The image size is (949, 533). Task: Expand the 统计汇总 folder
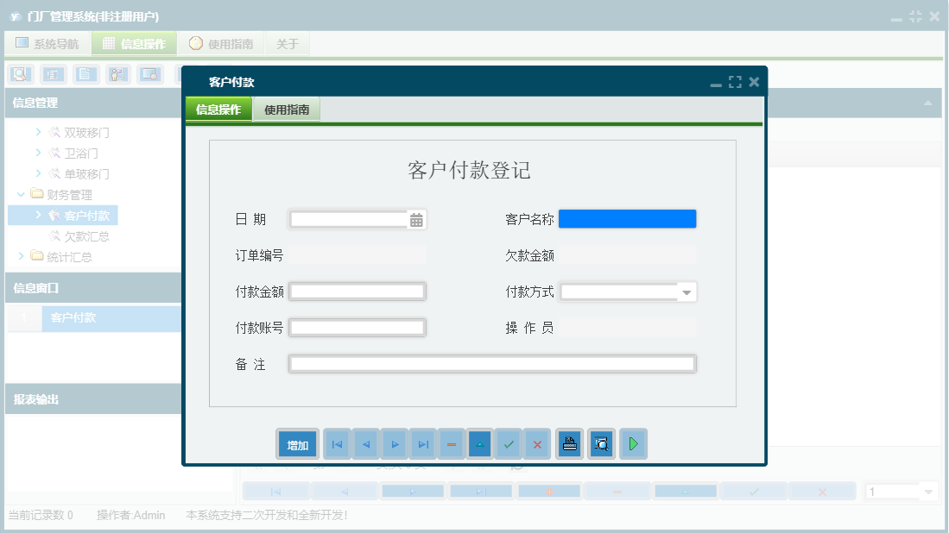pos(20,256)
